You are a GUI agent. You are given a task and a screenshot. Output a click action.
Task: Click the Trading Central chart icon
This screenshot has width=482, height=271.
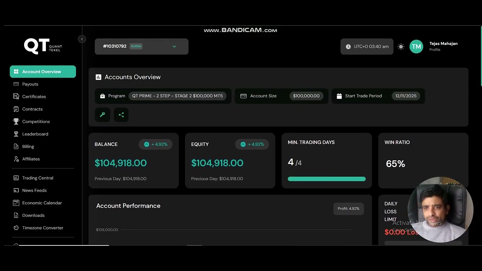coord(16,178)
